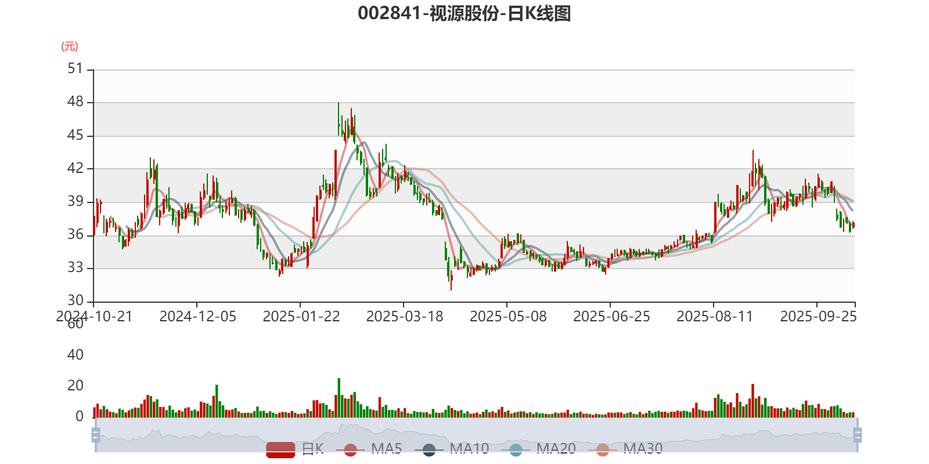The image size is (929, 464).
Task: Click the 36 price axis label
Action: [x=75, y=235]
